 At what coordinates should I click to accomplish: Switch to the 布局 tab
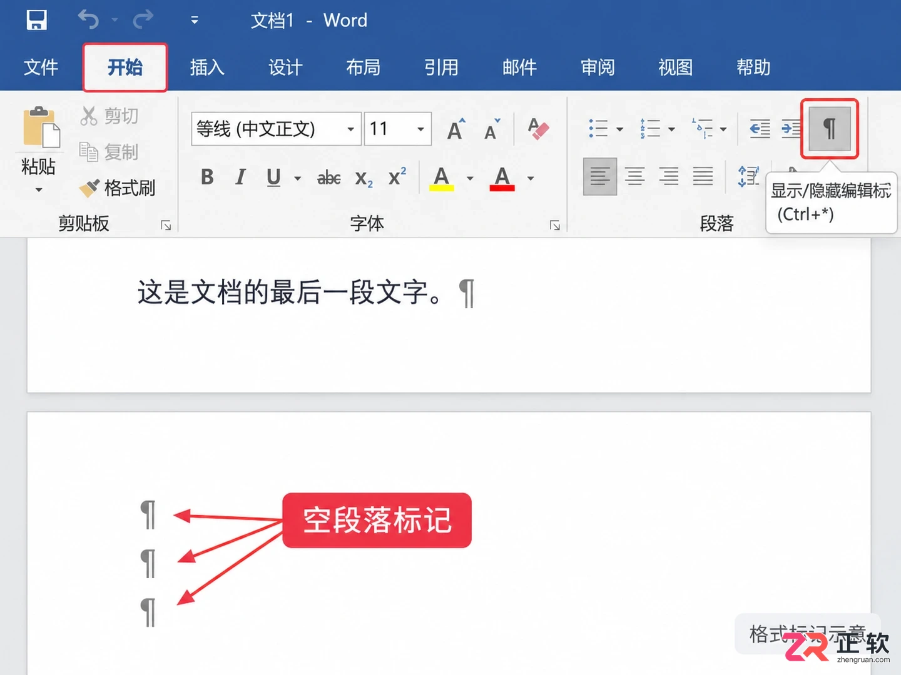coord(364,67)
